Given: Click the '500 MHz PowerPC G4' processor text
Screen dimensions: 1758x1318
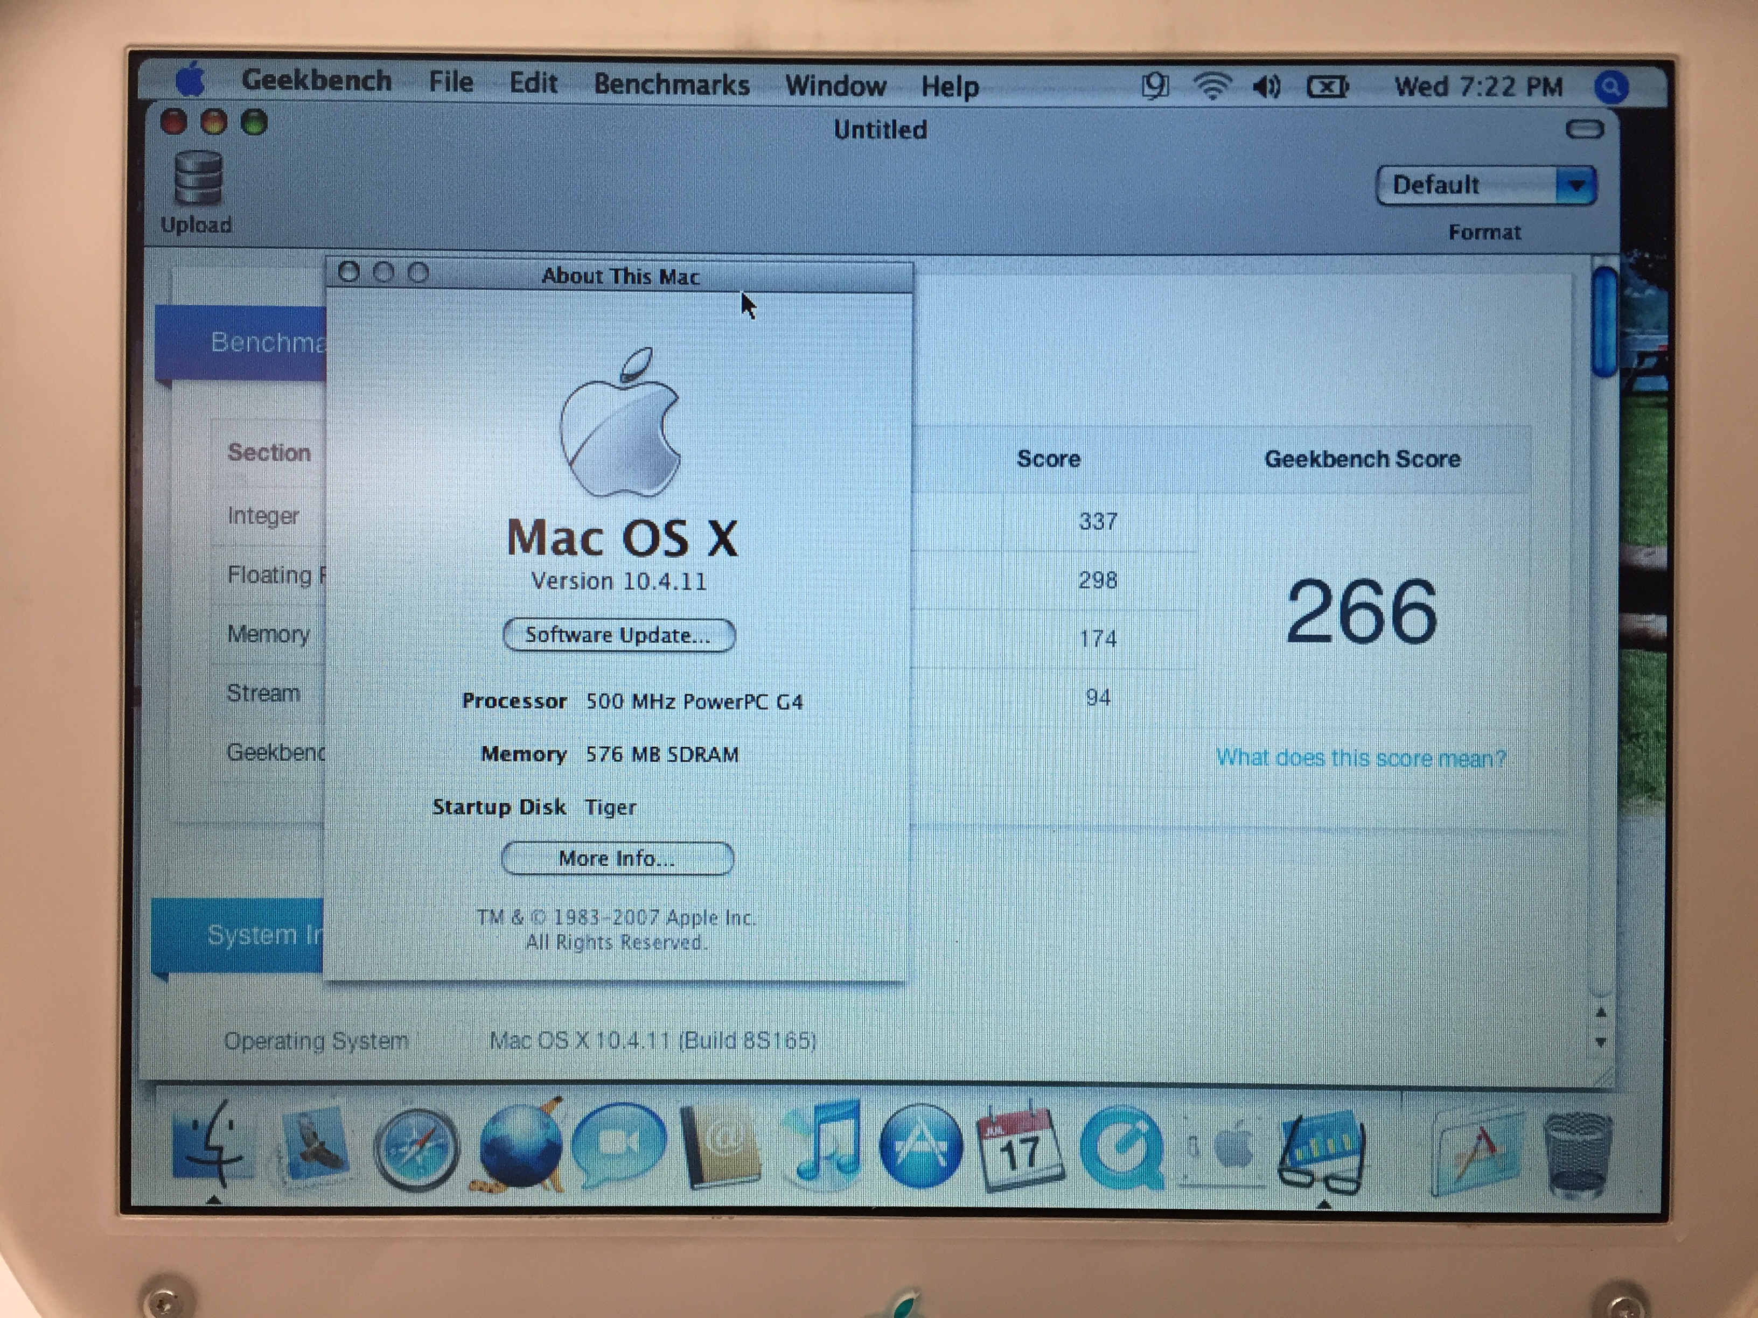Looking at the screenshot, I should point(695,702).
